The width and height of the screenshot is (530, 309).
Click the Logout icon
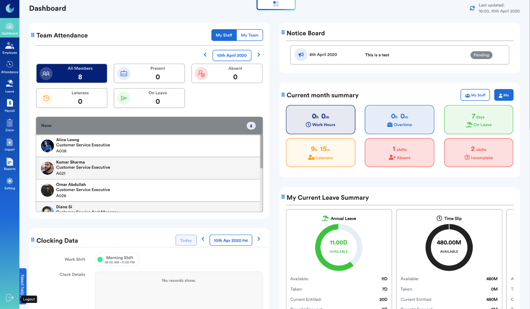coord(10,297)
